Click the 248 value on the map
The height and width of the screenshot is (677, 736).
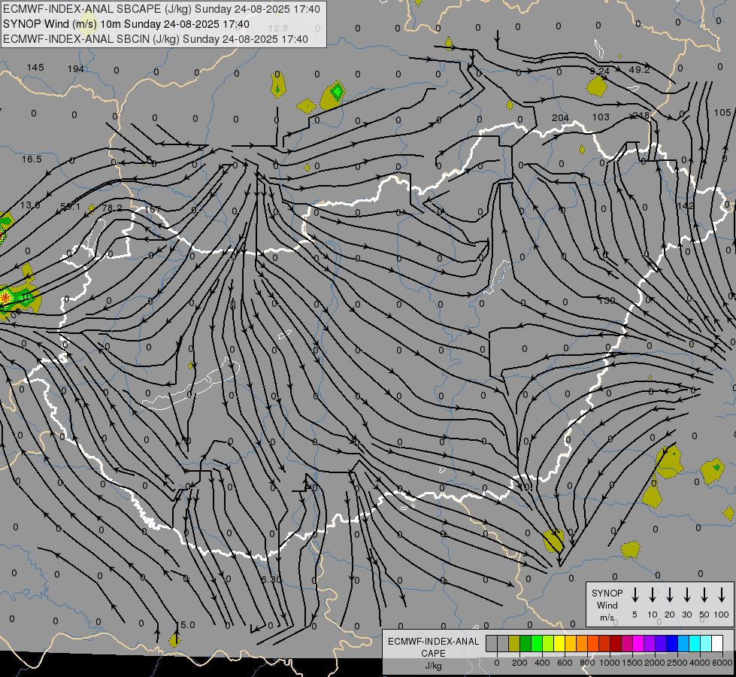(641, 116)
